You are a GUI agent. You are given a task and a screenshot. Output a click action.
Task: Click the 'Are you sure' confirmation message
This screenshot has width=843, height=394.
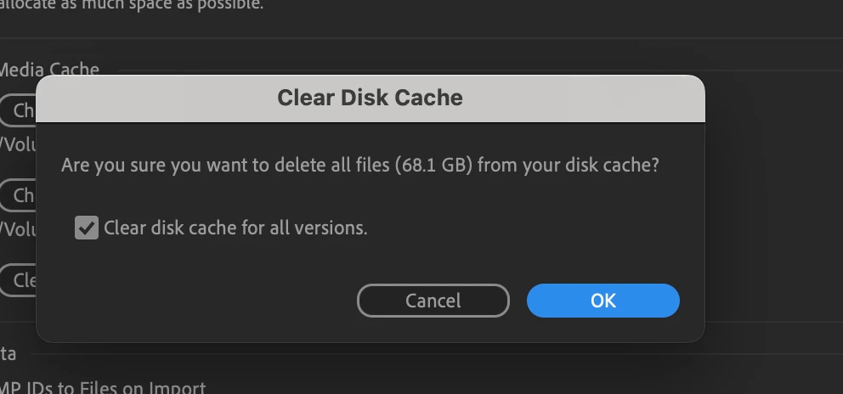coord(359,165)
